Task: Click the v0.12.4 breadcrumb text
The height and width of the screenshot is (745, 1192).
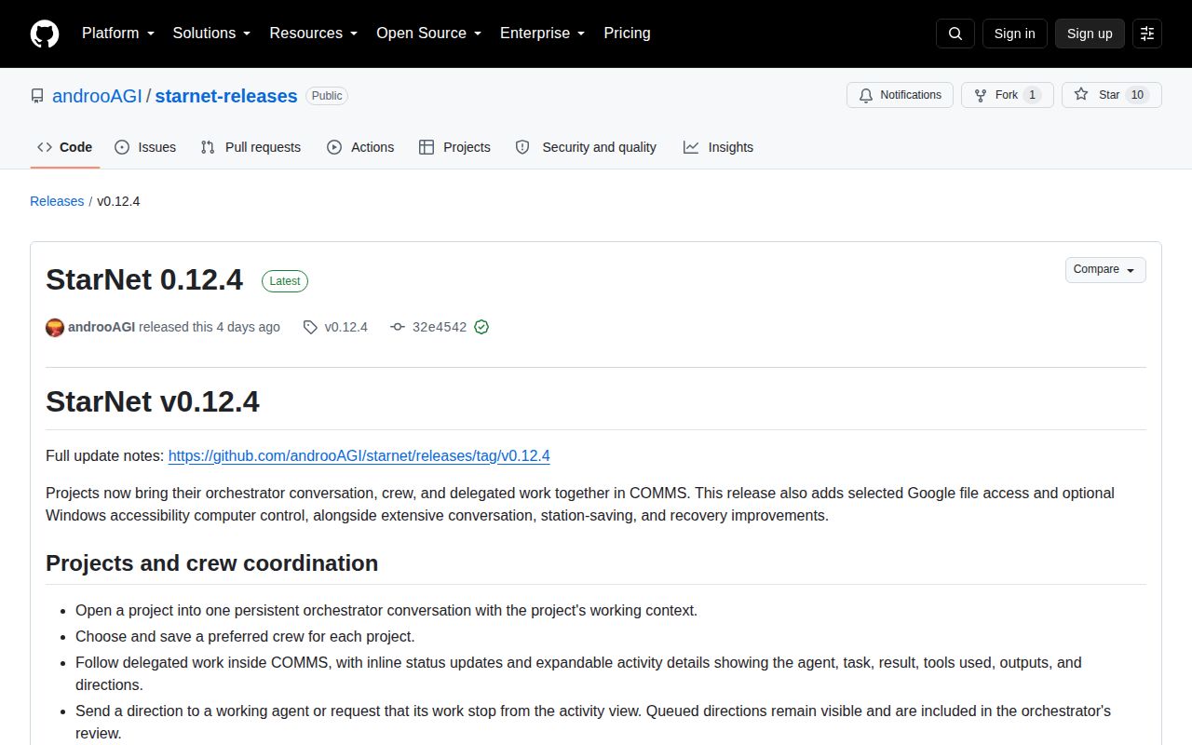Action: pyautogui.click(x=118, y=201)
